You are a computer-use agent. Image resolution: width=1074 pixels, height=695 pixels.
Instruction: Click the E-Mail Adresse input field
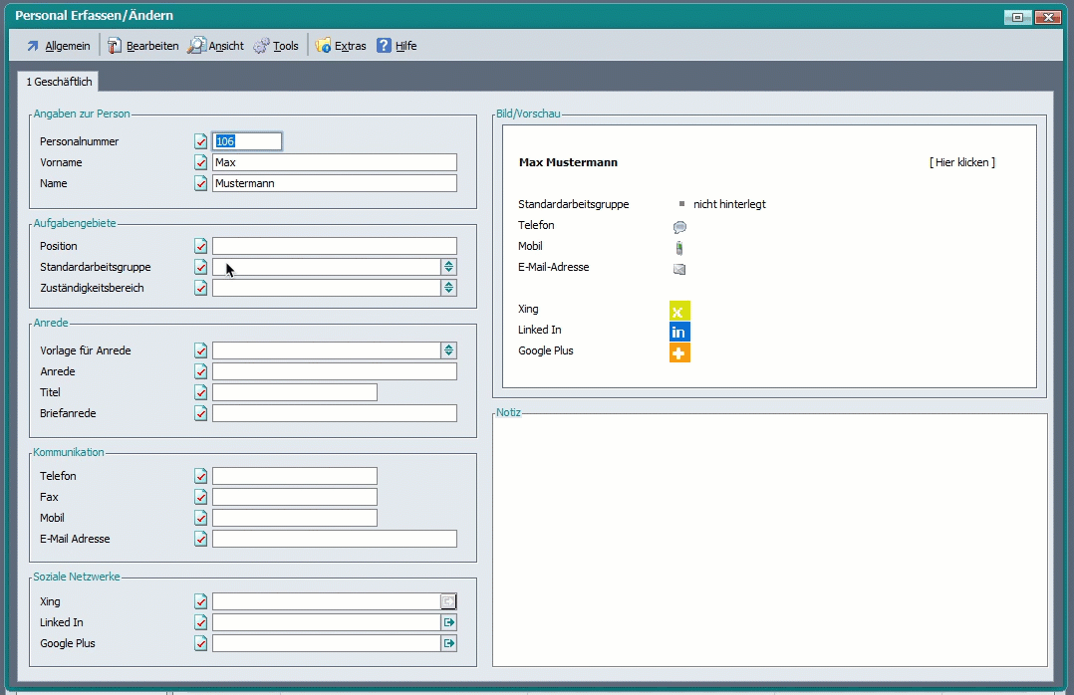coord(334,539)
